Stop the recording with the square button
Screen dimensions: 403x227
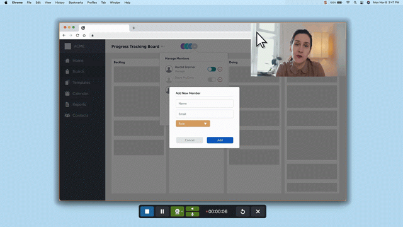point(147,212)
